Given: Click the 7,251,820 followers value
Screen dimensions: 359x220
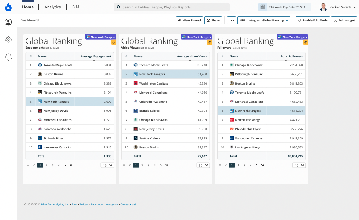Looking at the screenshot, I should point(296,65).
